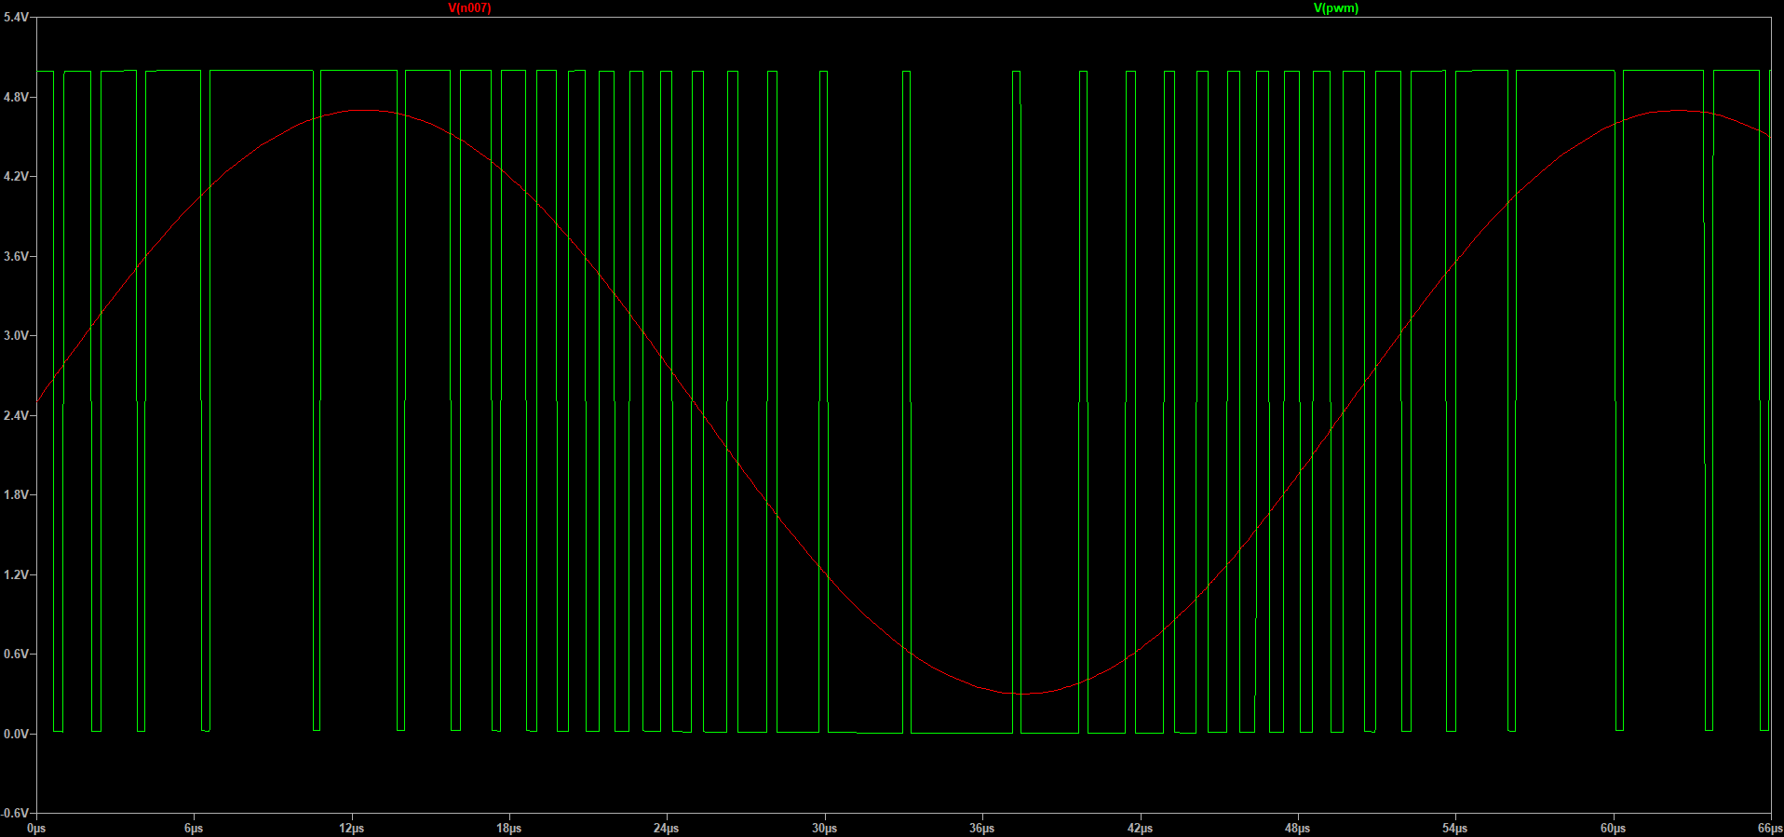Click the 3.0V vertical axis label
The height and width of the screenshot is (837, 1784).
[16, 335]
